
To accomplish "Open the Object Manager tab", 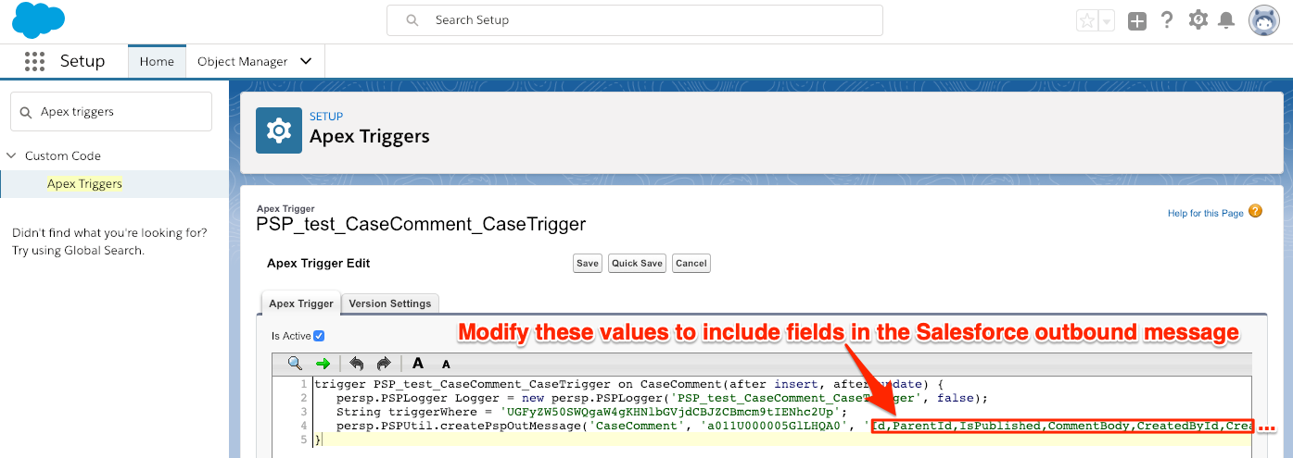I will [245, 61].
